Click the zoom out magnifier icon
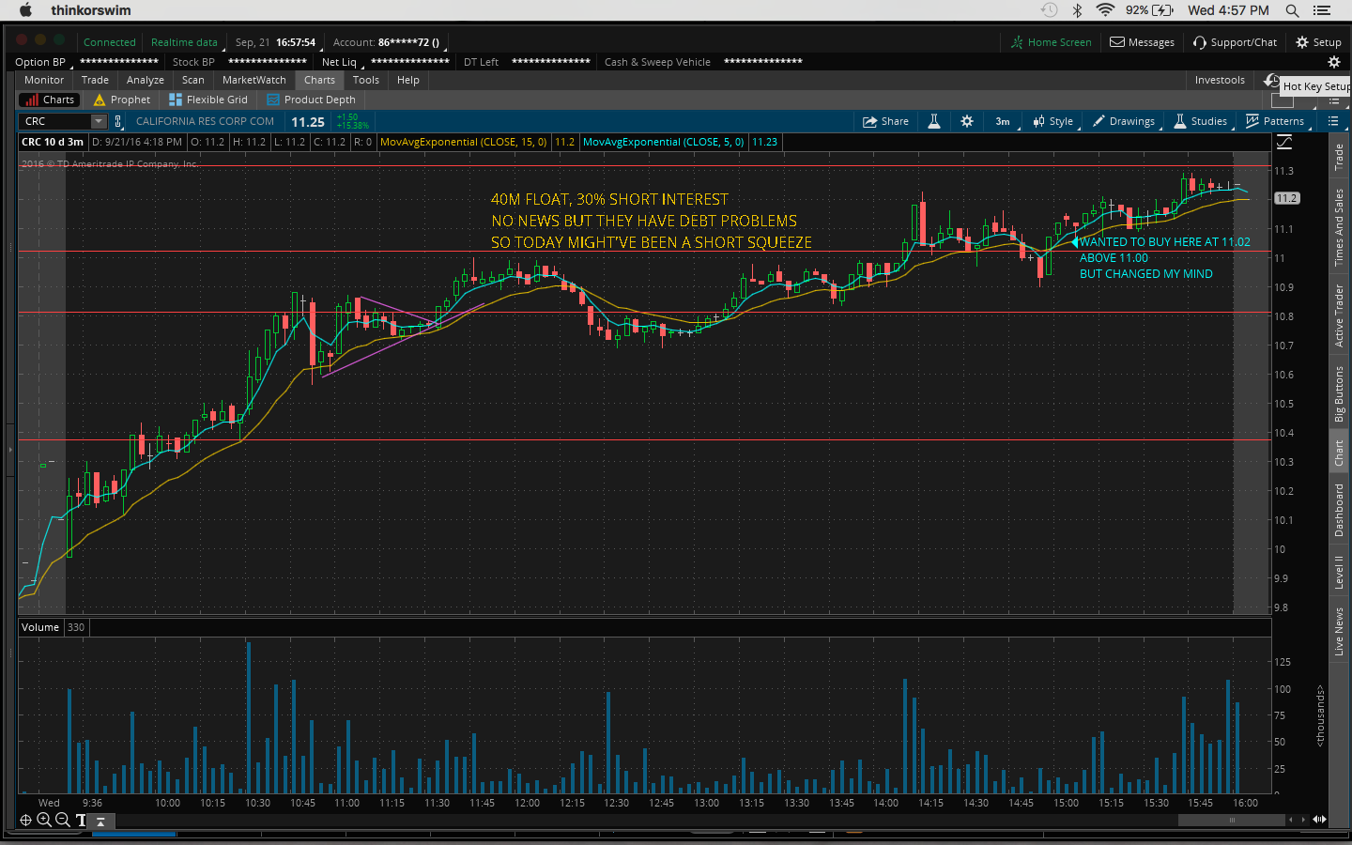The image size is (1352, 845). [x=62, y=820]
